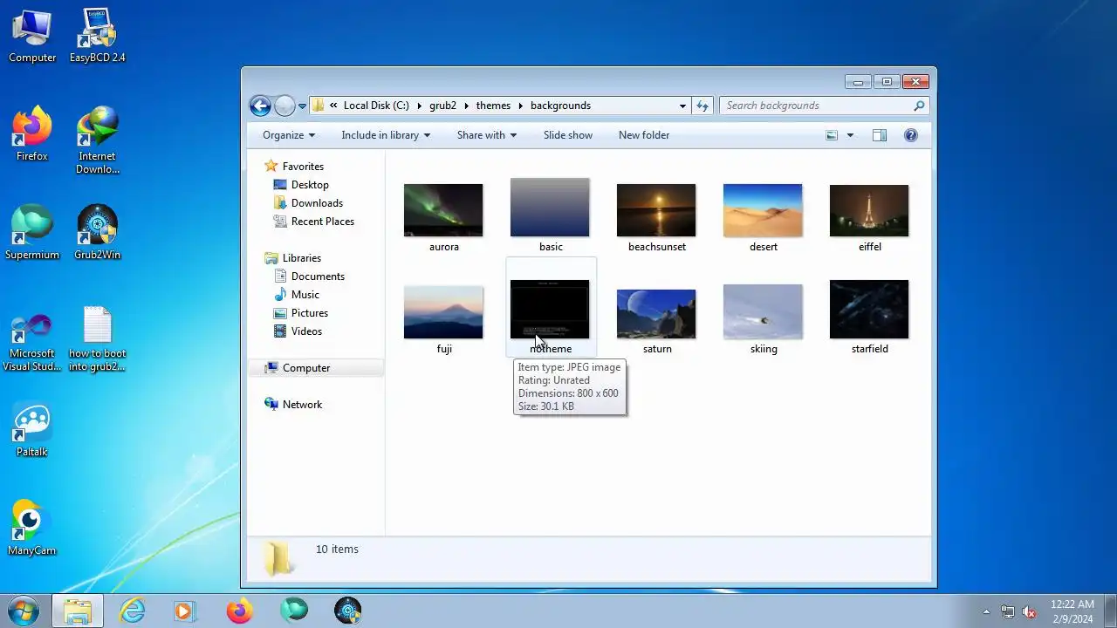1117x628 pixels.
Task: Expand the breadcrumb overflow chevron
Action: (x=333, y=106)
